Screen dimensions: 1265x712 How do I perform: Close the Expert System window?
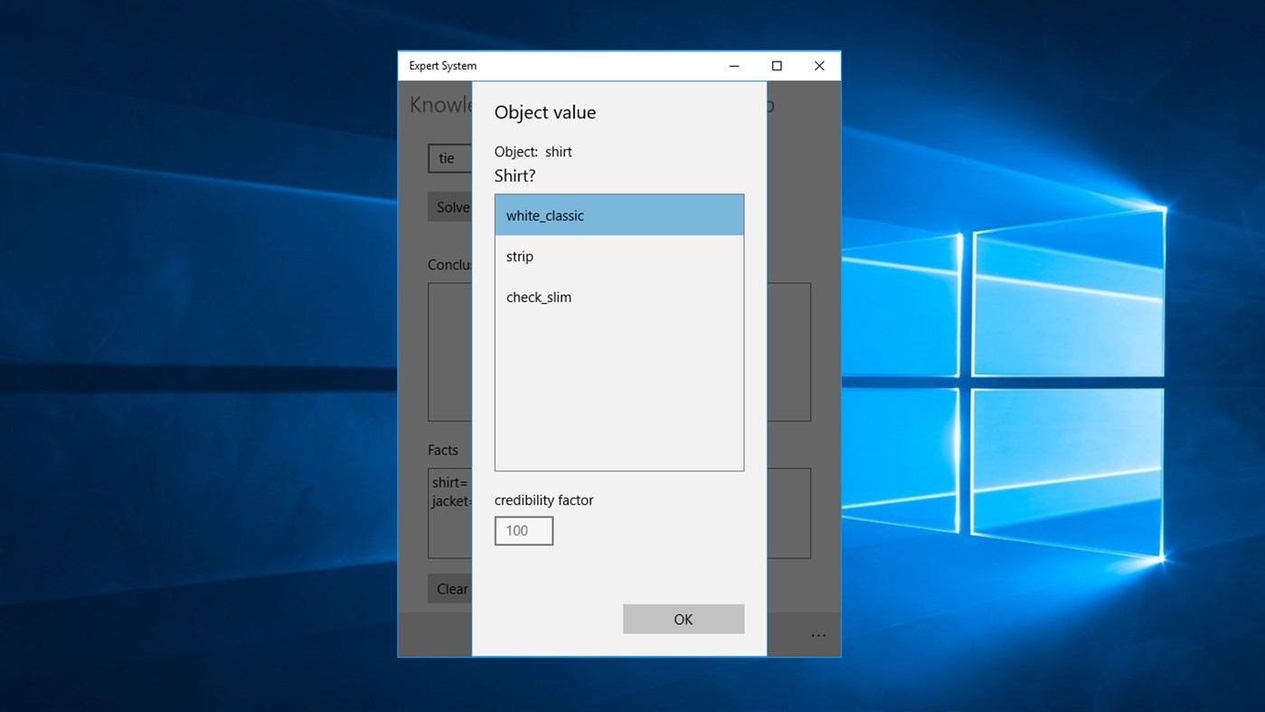click(x=818, y=65)
